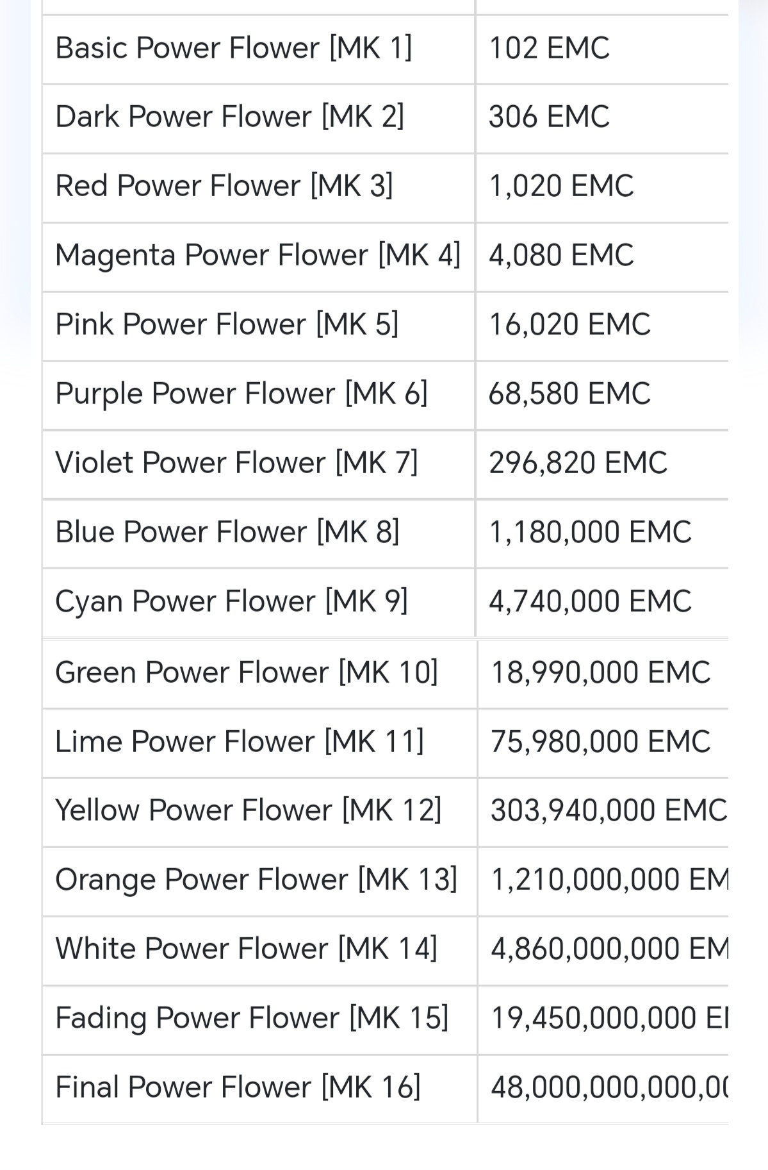
Task: Select the Magenta Power Flower [MK 4] cell
Action: pyautogui.click(x=259, y=257)
